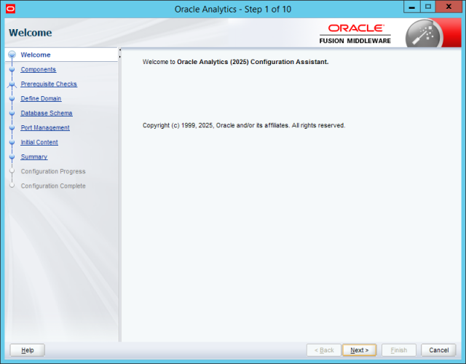This screenshot has width=466, height=364.
Task: Click the Components step bullet icon
Action: 12,70
